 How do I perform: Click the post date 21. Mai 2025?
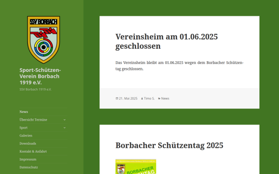pyautogui.click(x=128, y=98)
